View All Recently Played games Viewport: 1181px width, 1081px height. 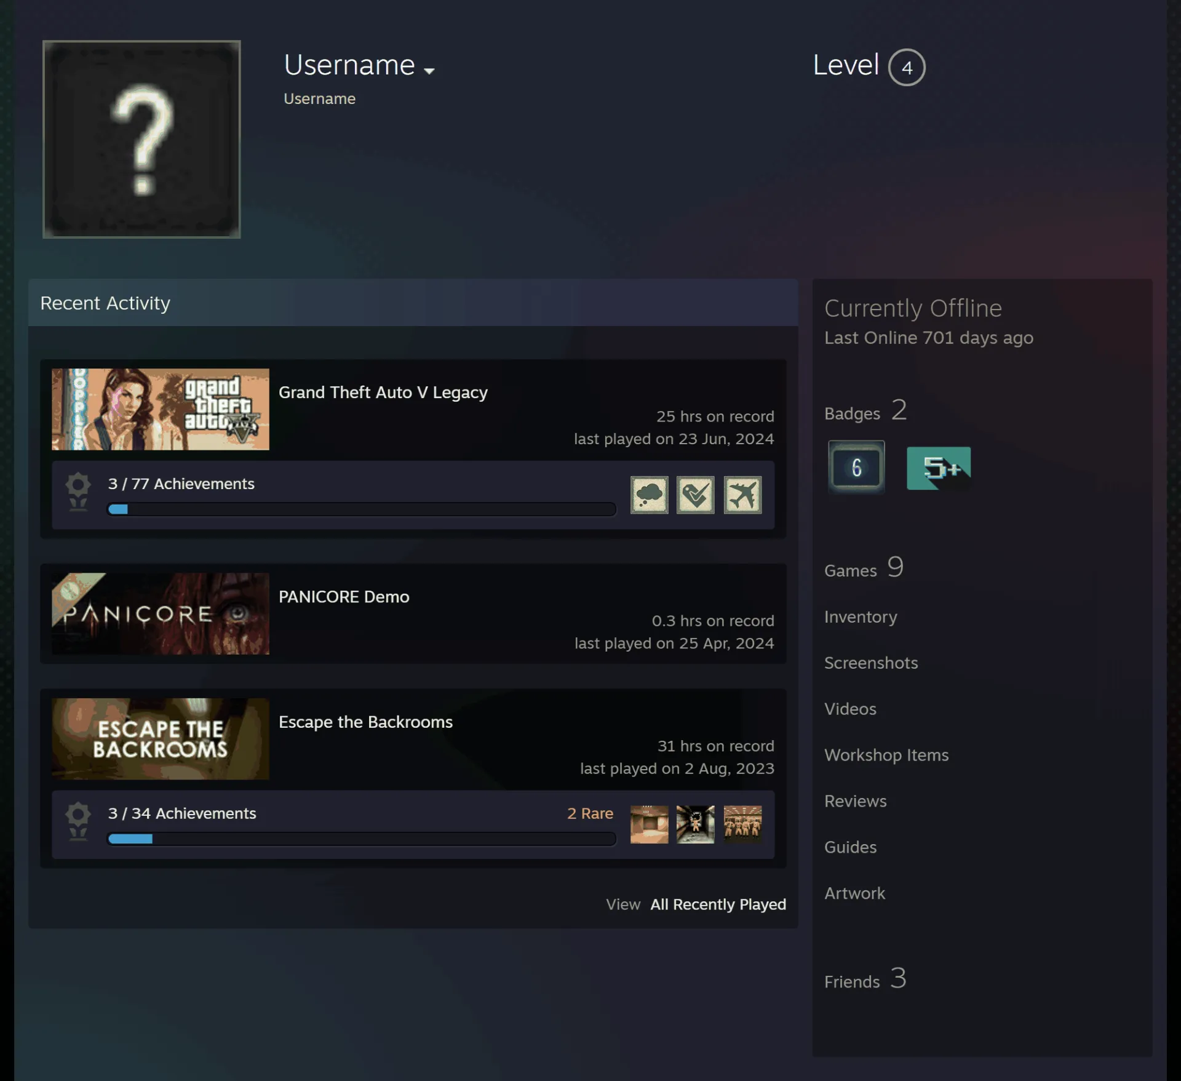(x=718, y=904)
